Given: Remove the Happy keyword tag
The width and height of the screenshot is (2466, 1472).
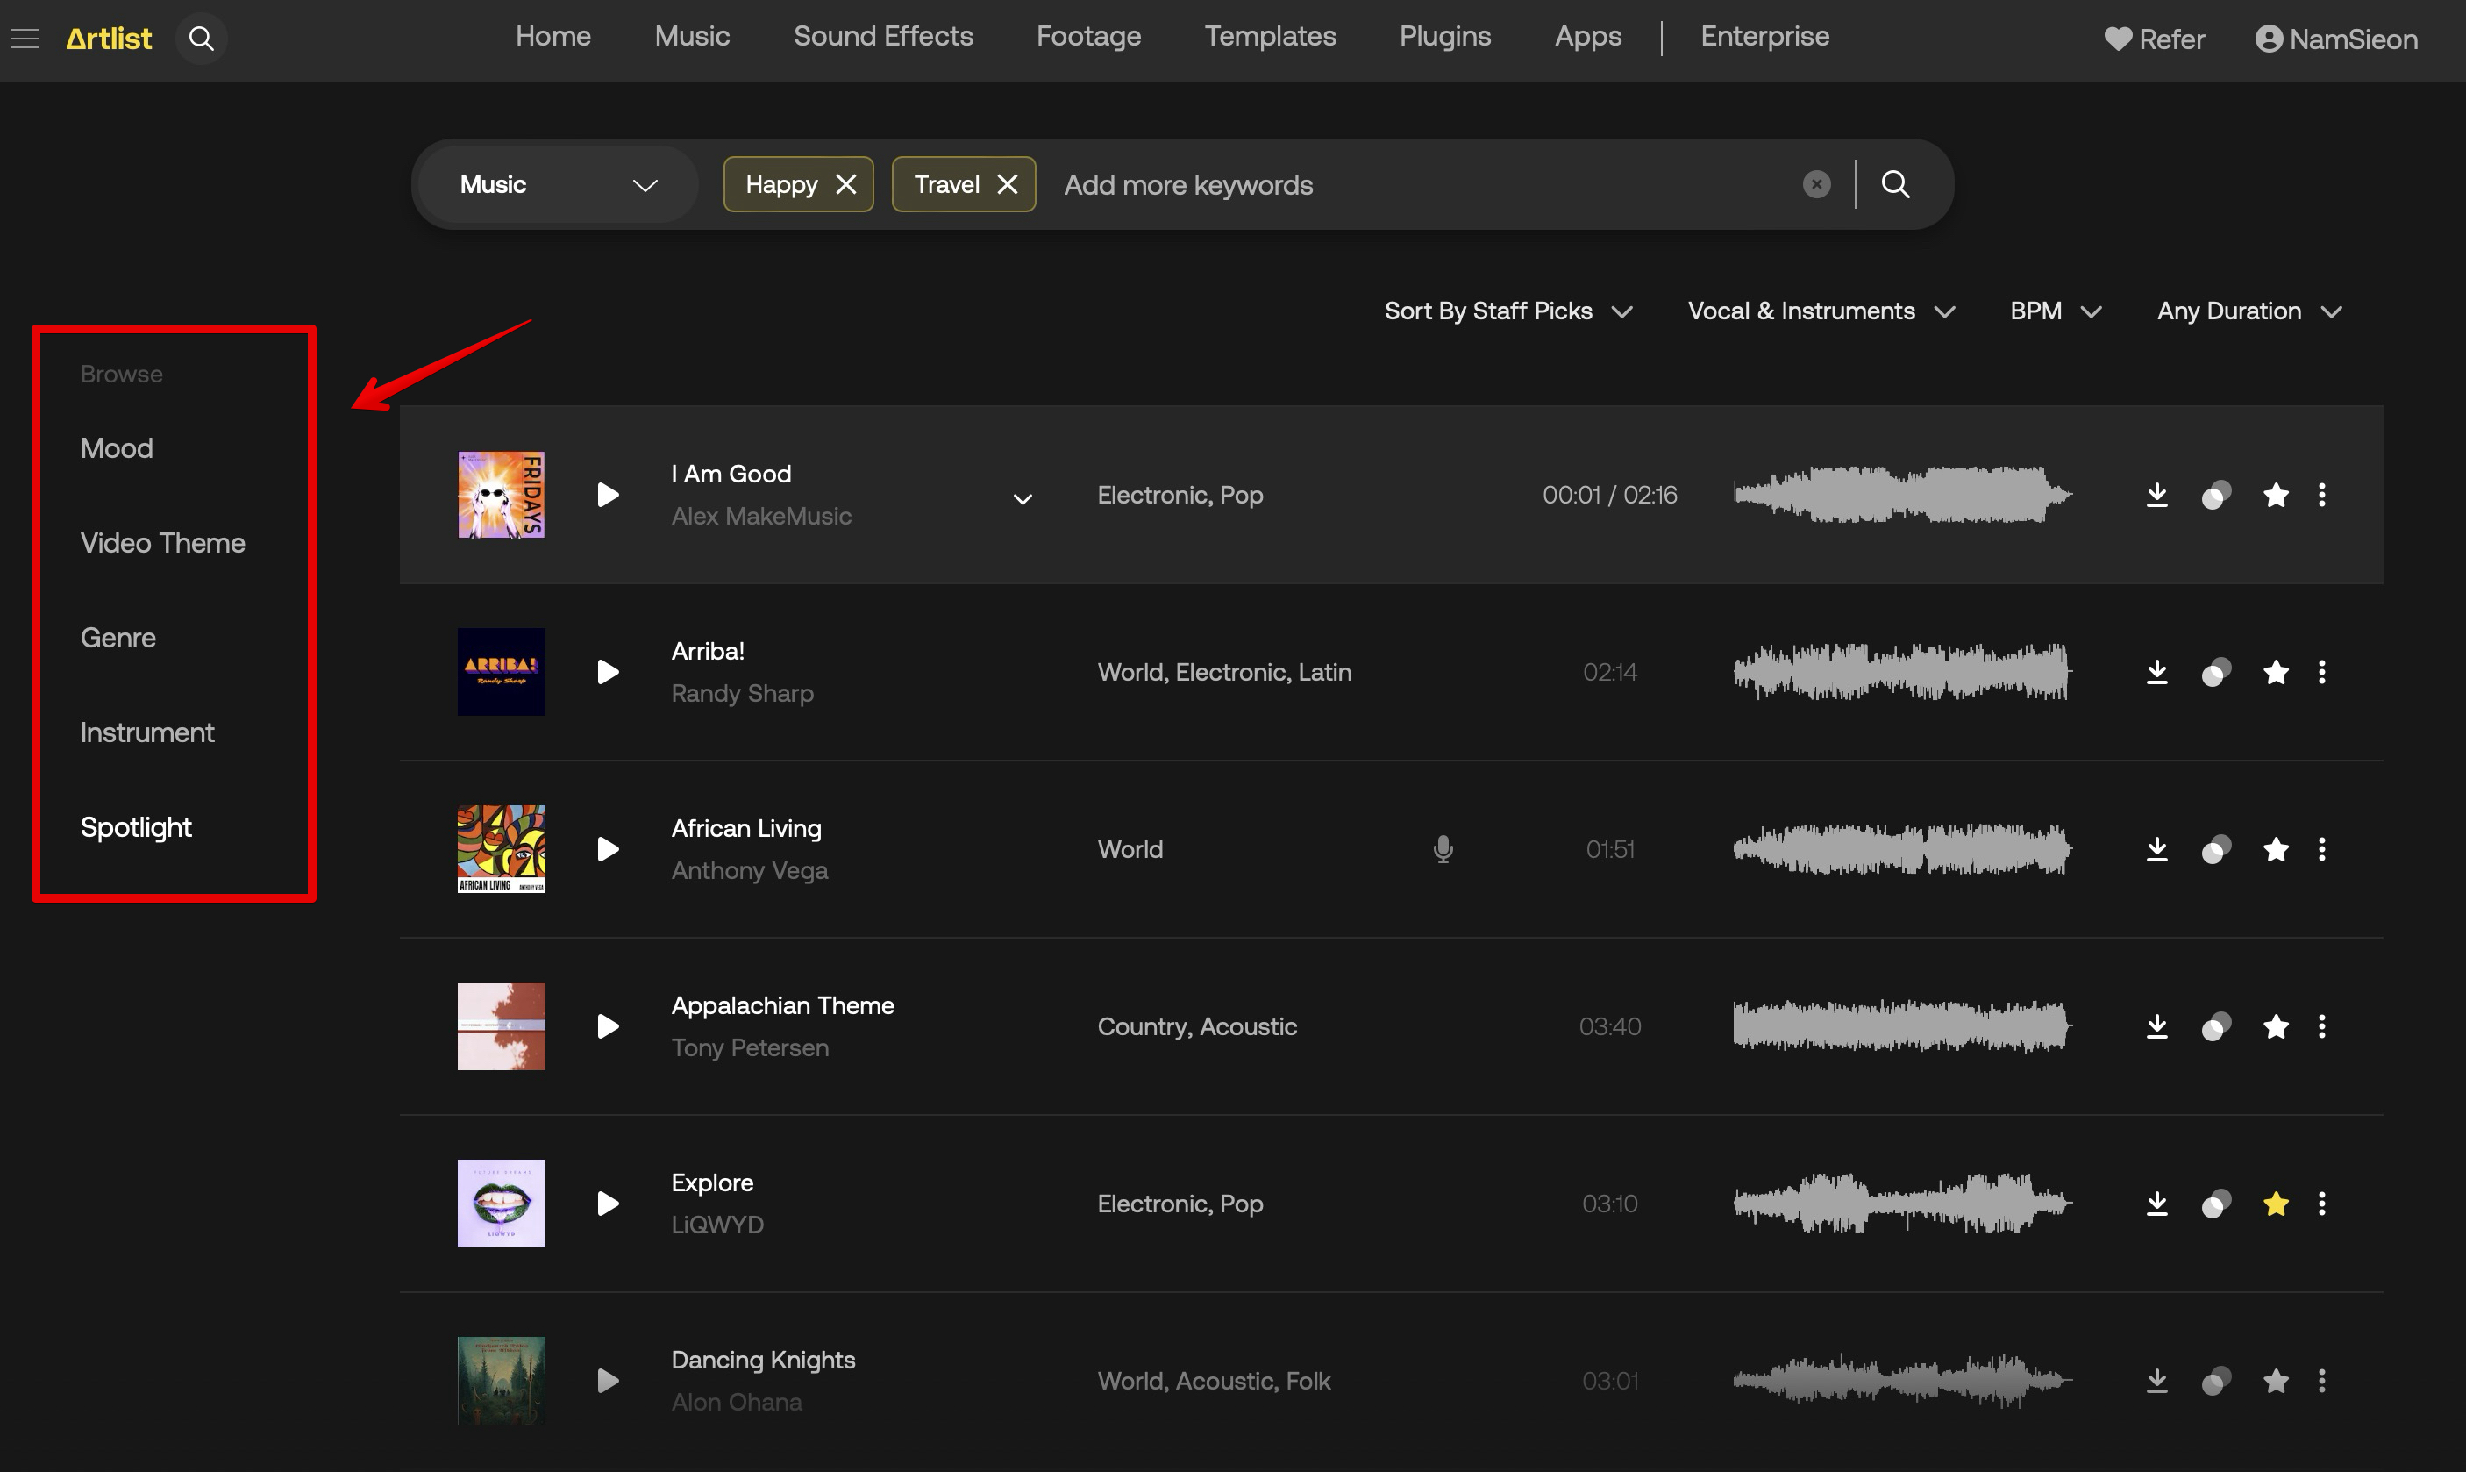Looking at the screenshot, I should point(845,184).
